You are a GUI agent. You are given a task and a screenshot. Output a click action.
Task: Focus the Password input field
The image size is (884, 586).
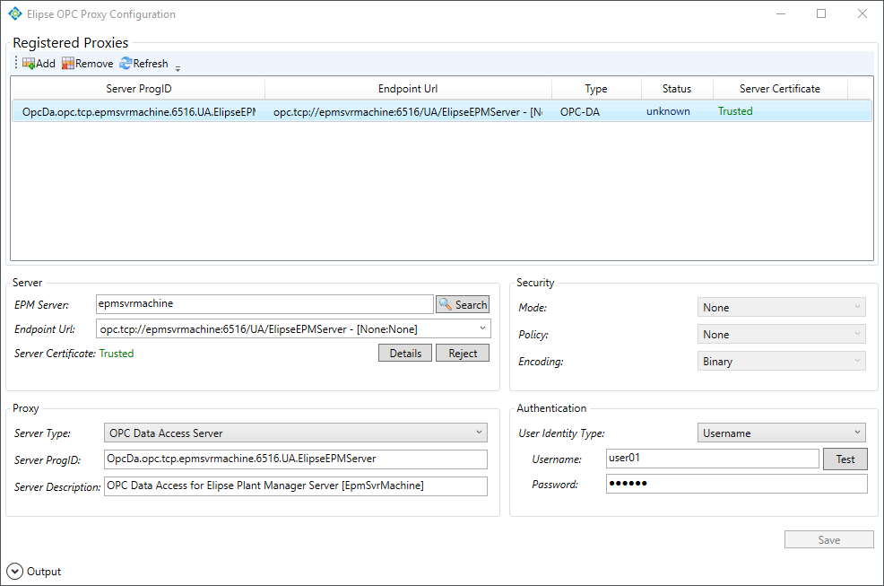(x=736, y=485)
